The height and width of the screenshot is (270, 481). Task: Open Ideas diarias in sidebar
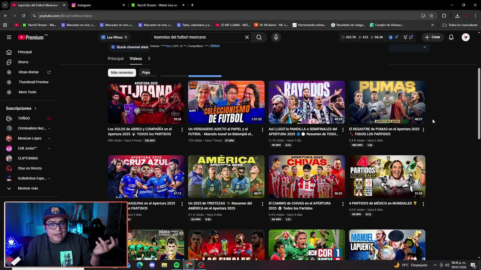pyautogui.click(x=29, y=72)
